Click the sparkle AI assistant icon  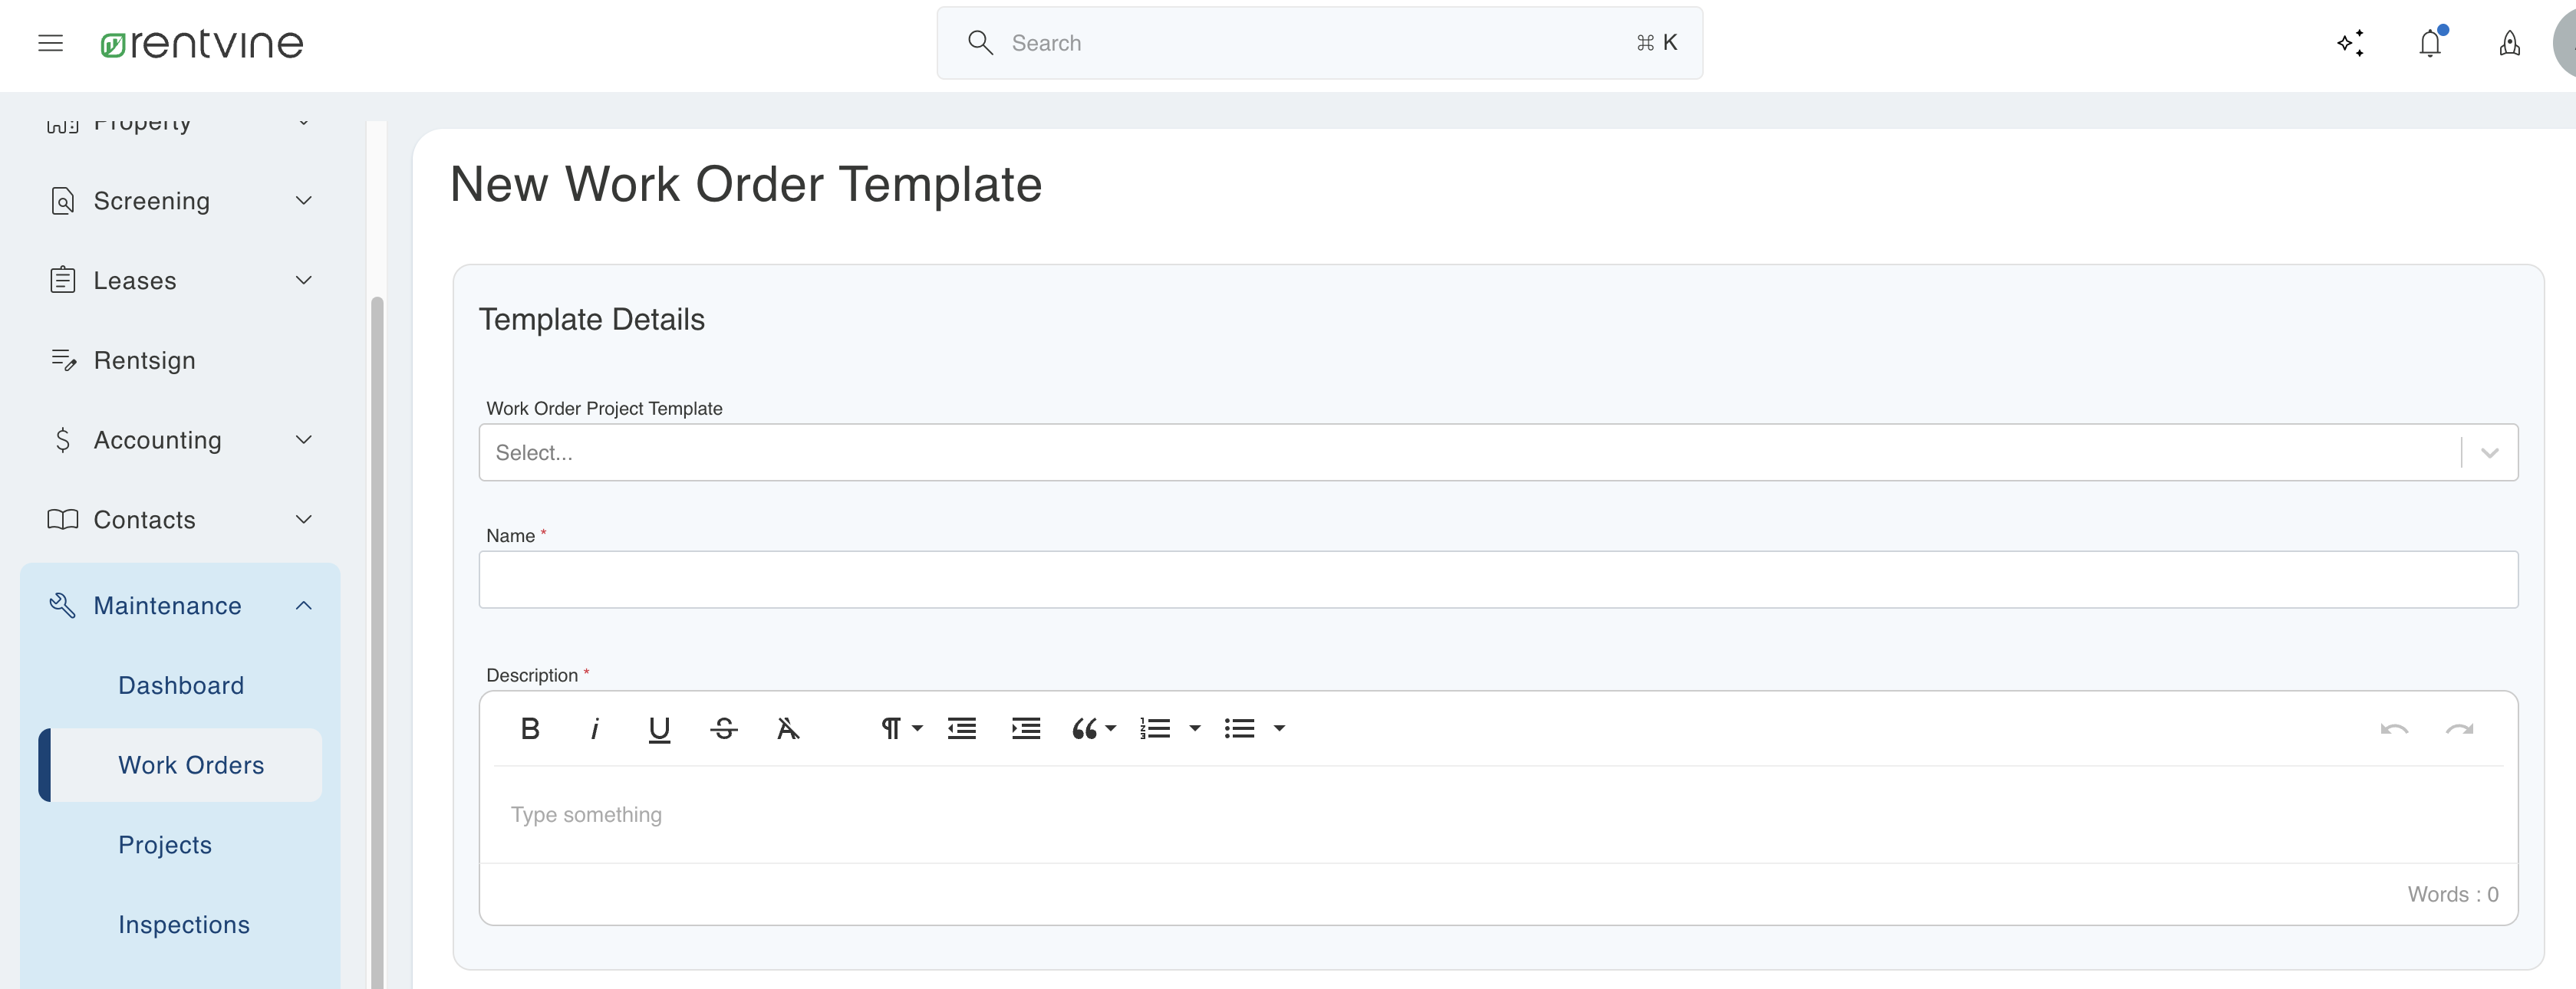tap(2350, 43)
